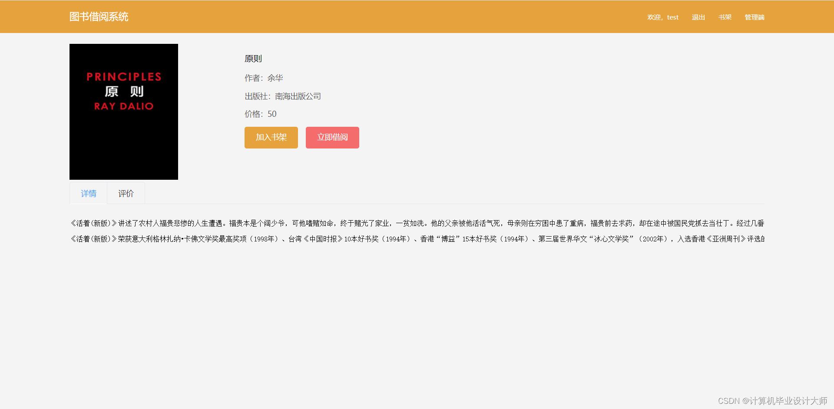Screen dimensions: 834x409
Task: Click 退出 to log out
Action: [x=698, y=17]
